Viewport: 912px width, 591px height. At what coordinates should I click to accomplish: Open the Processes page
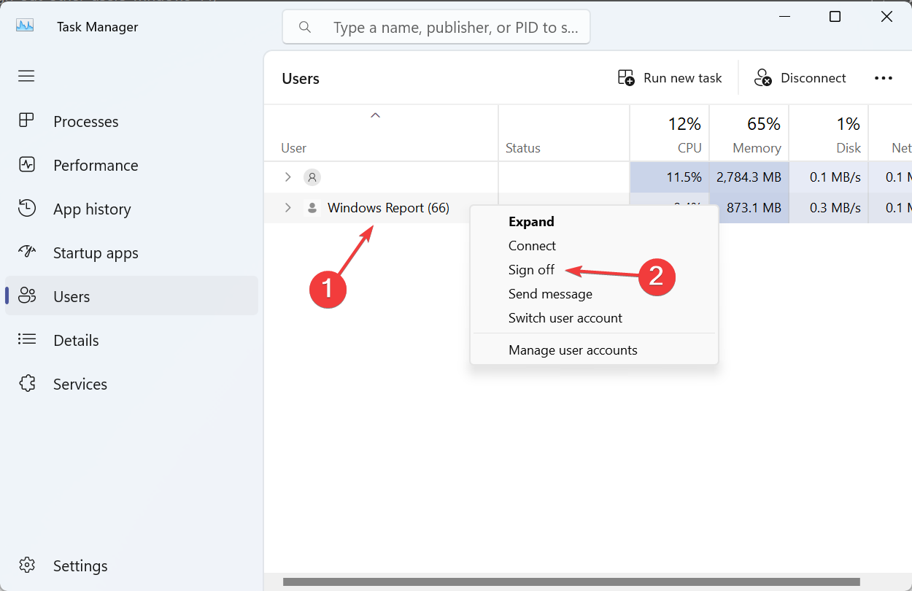[85, 122]
